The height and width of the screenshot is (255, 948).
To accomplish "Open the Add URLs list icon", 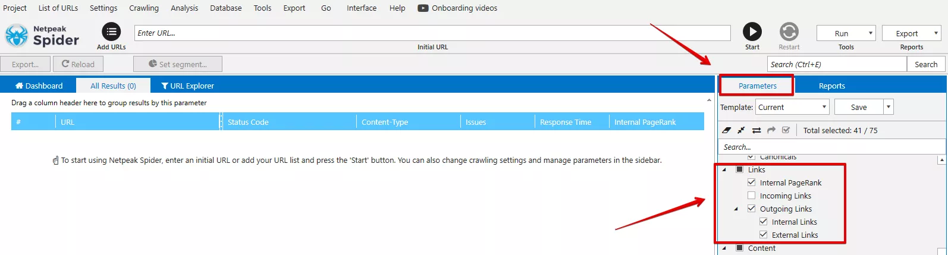I will coord(111,32).
